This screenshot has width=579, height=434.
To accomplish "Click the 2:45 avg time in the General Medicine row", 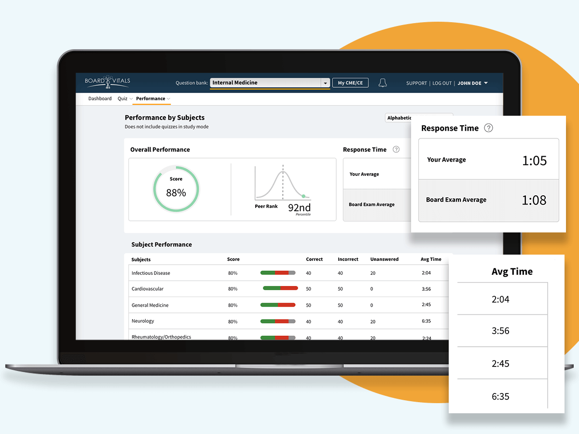I will [x=426, y=305].
